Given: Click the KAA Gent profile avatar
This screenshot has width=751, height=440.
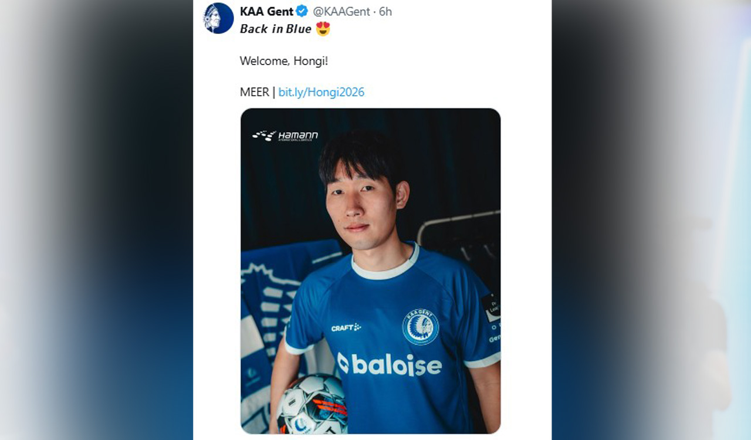Looking at the screenshot, I should click(218, 18).
